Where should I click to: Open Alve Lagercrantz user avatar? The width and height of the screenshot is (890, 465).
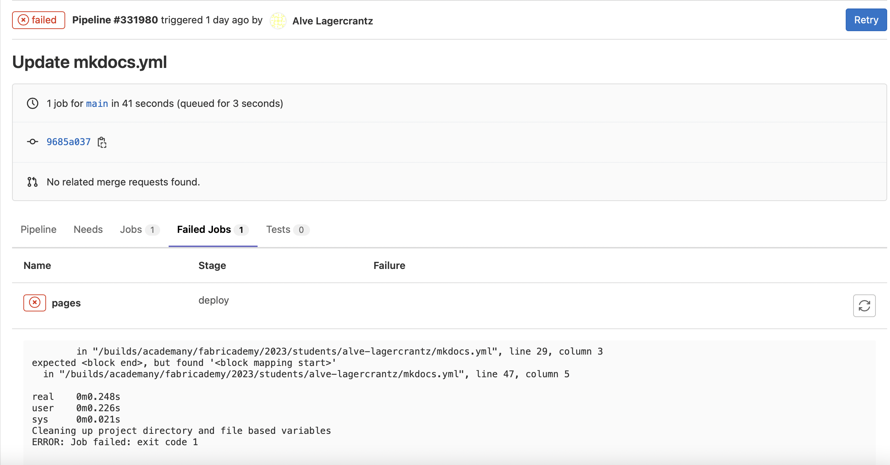coord(278,21)
